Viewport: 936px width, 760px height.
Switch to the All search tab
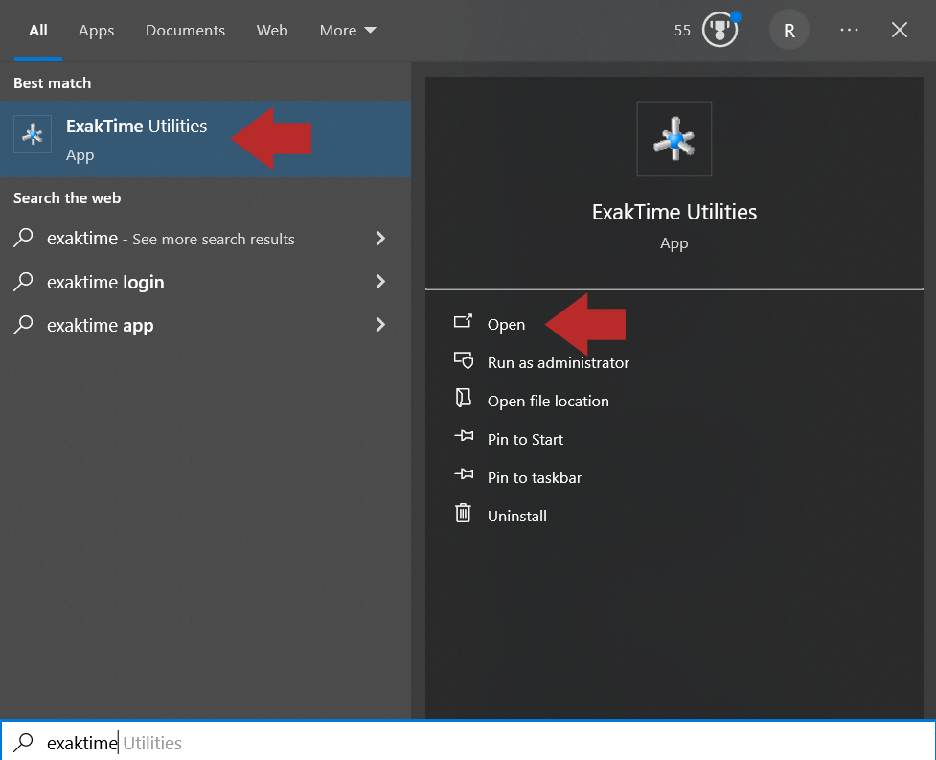pos(38,31)
